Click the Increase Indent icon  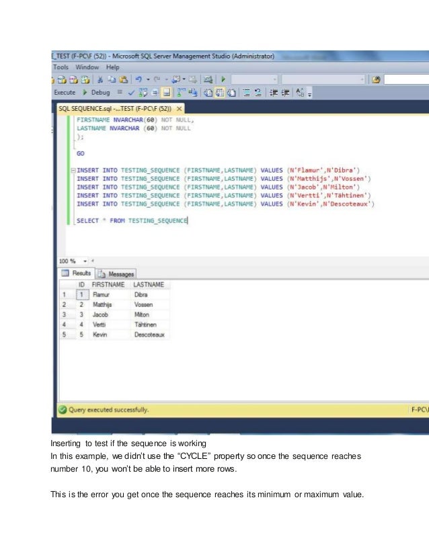tap(285, 92)
